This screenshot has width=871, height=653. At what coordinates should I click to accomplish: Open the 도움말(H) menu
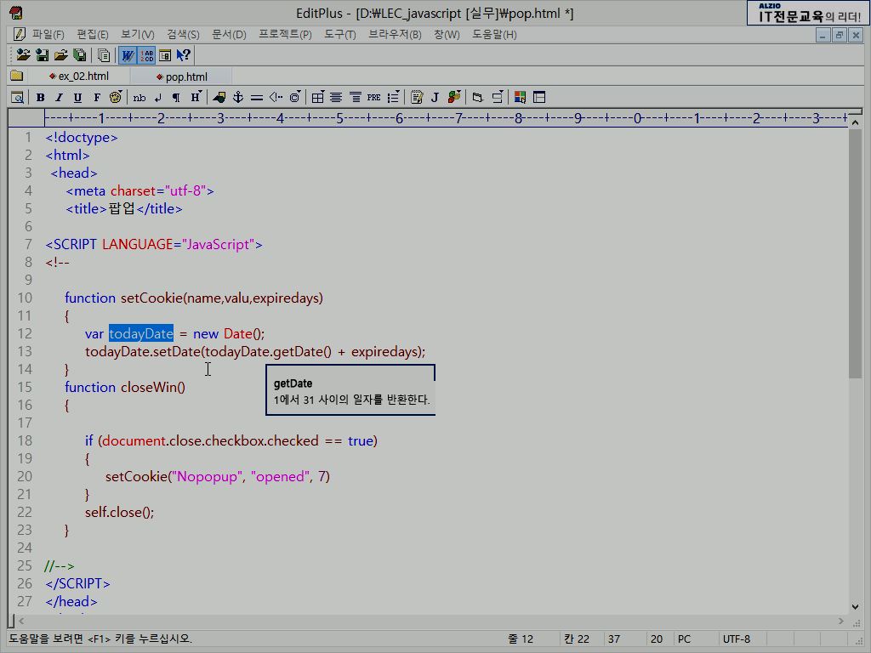click(x=494, y=34)
